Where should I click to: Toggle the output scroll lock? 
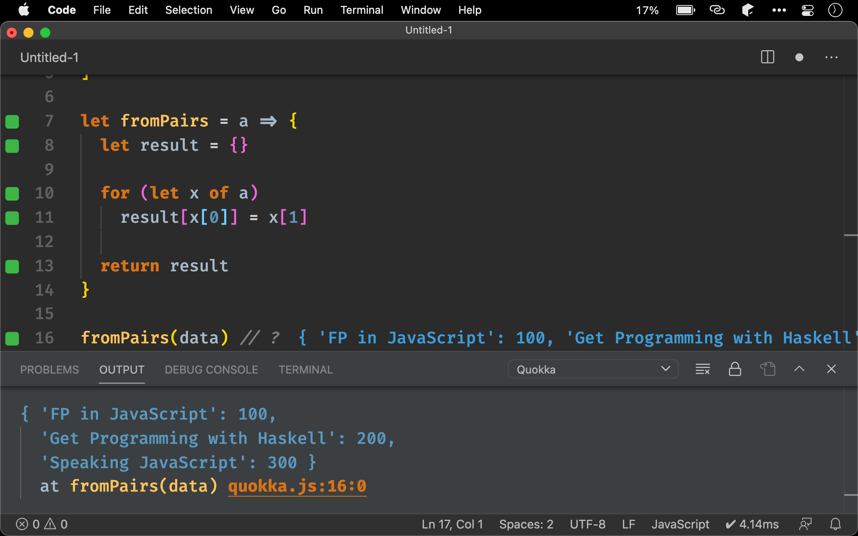[735, 369]
